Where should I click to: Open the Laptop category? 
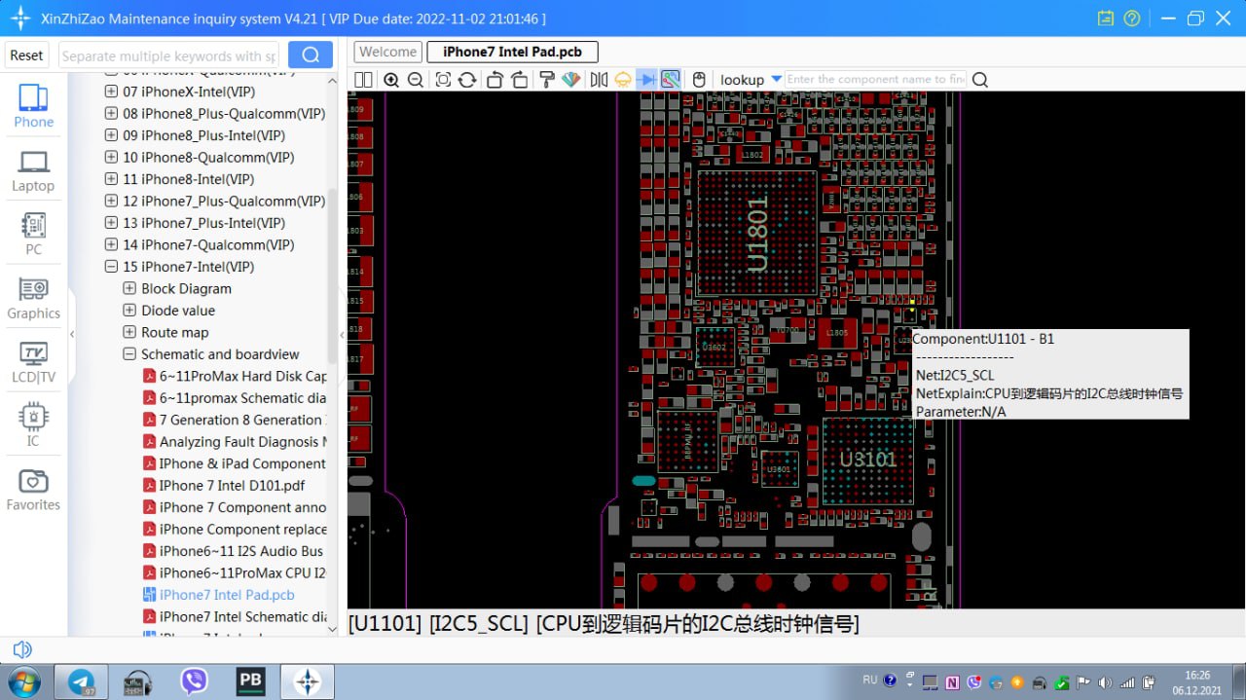33,171
